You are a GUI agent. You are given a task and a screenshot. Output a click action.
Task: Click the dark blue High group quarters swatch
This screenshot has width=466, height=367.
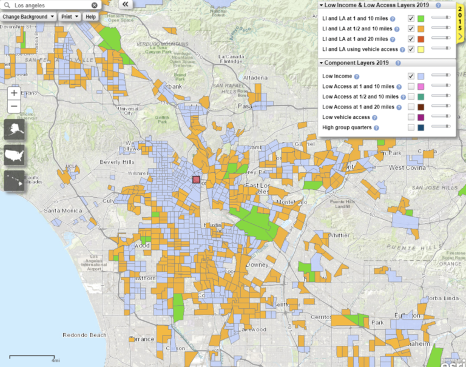(421, 127)
